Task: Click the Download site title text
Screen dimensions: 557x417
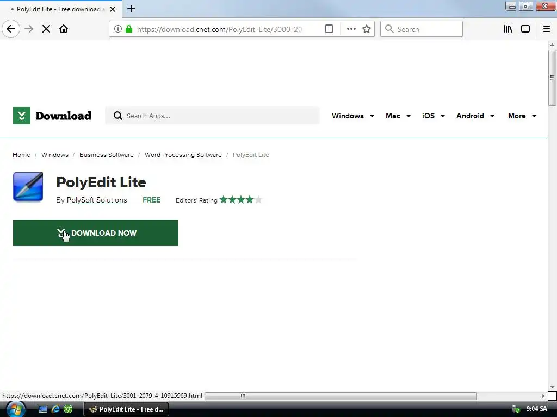Action: 63,116
